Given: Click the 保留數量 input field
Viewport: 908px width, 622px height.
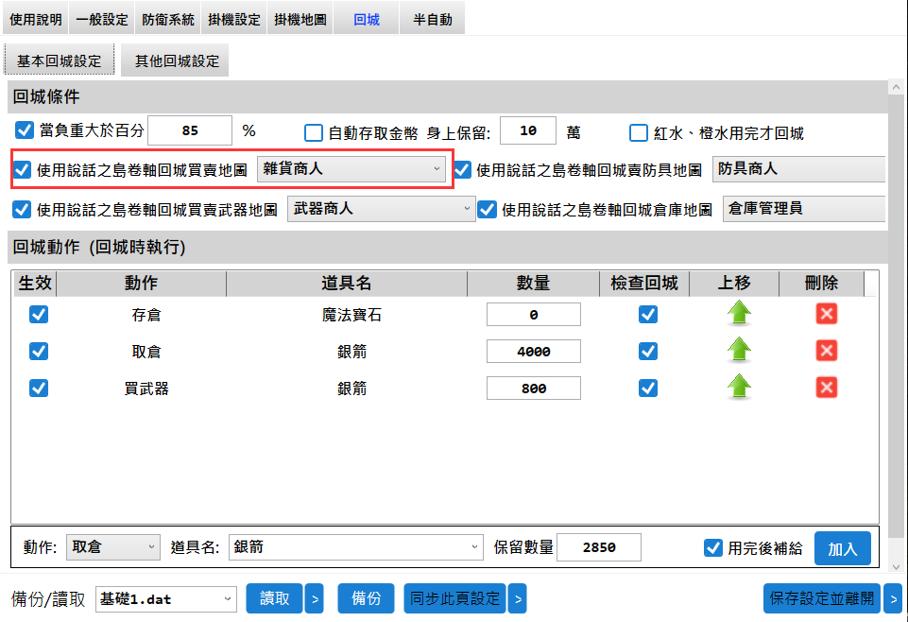Looking at the screenshot, I should (x=599, y=547).
